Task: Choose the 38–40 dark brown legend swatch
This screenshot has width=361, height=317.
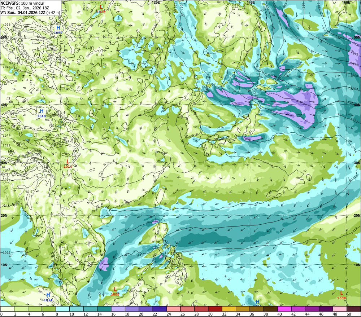Action: 270,309
